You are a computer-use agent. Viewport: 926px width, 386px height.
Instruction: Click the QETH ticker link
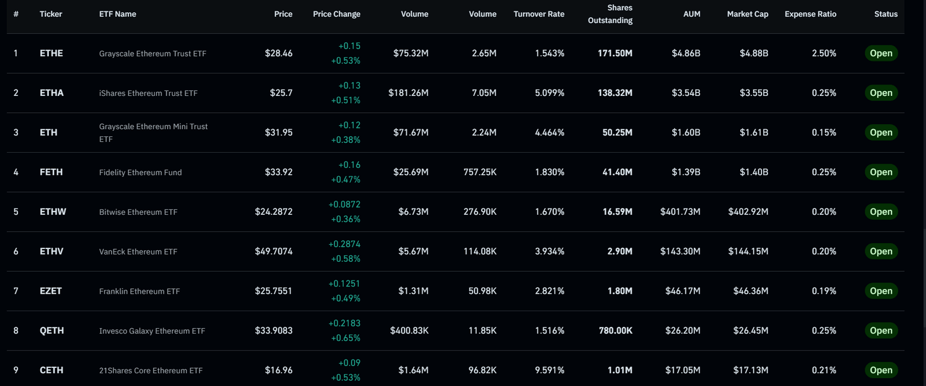(x=51, y=331)
